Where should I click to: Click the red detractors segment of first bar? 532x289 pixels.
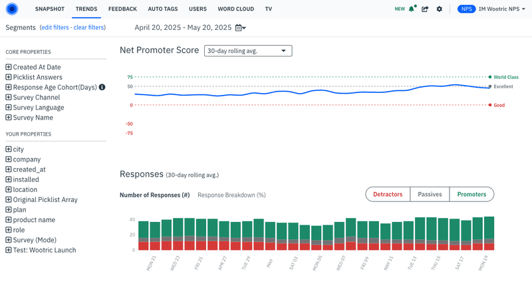coord(143,246)
